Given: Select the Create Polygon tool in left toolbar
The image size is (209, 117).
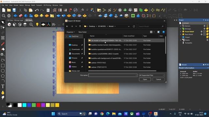Looking at the screenshot, I should coord(3,76).
